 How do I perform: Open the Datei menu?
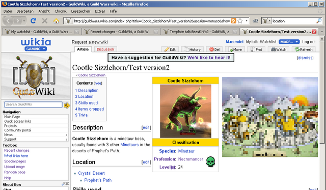[8, 11]
